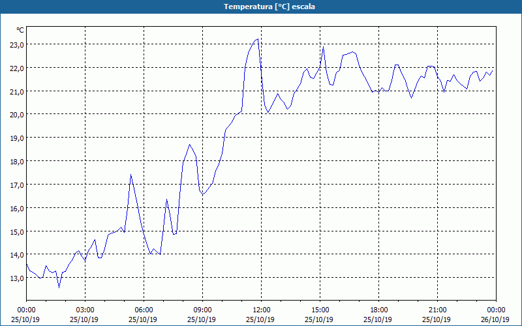Click the curve's highest peak just above 23,0

258,39
